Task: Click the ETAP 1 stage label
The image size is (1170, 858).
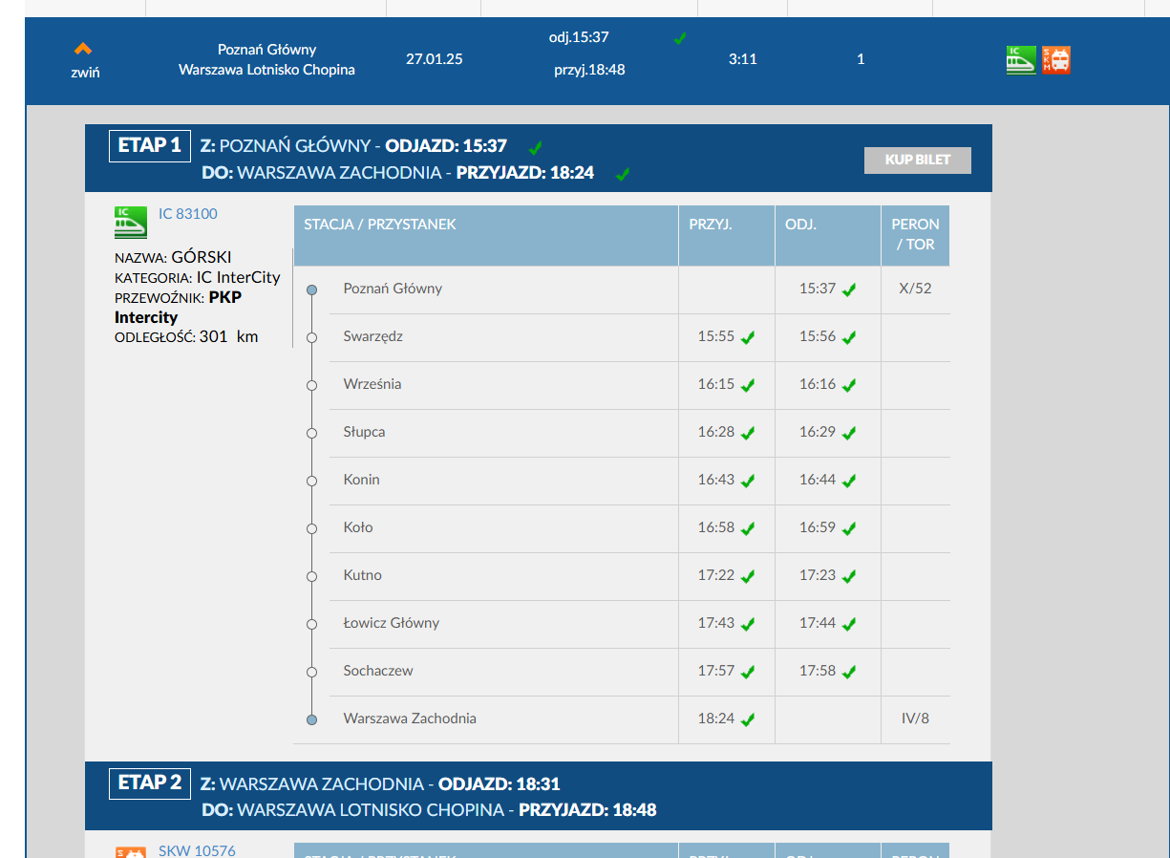Action: [x=150, y=146]
